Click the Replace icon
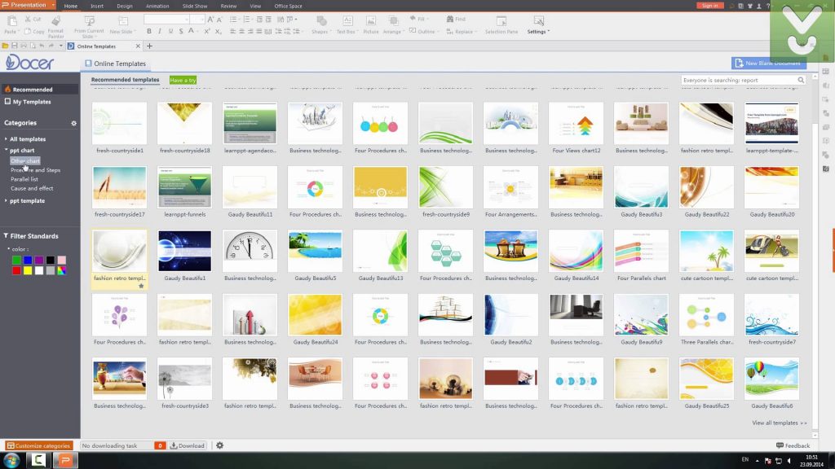The image size is (835, 469). point(450,32)
